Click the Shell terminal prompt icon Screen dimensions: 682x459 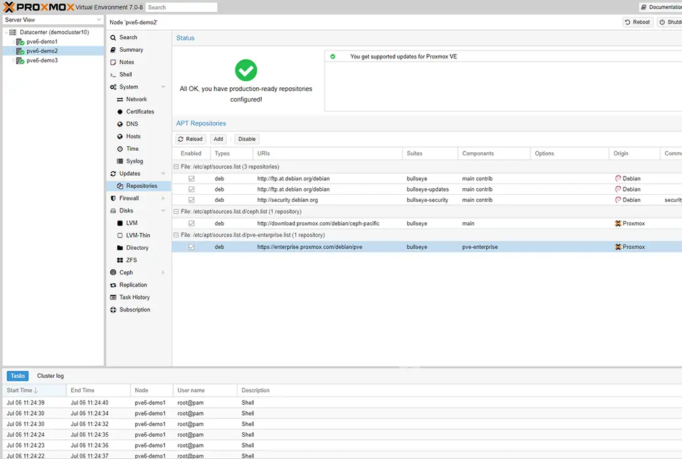113,75
